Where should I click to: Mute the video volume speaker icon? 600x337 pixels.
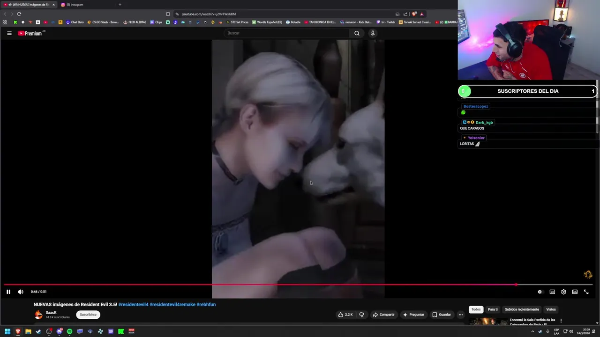(x=21, y=292)
